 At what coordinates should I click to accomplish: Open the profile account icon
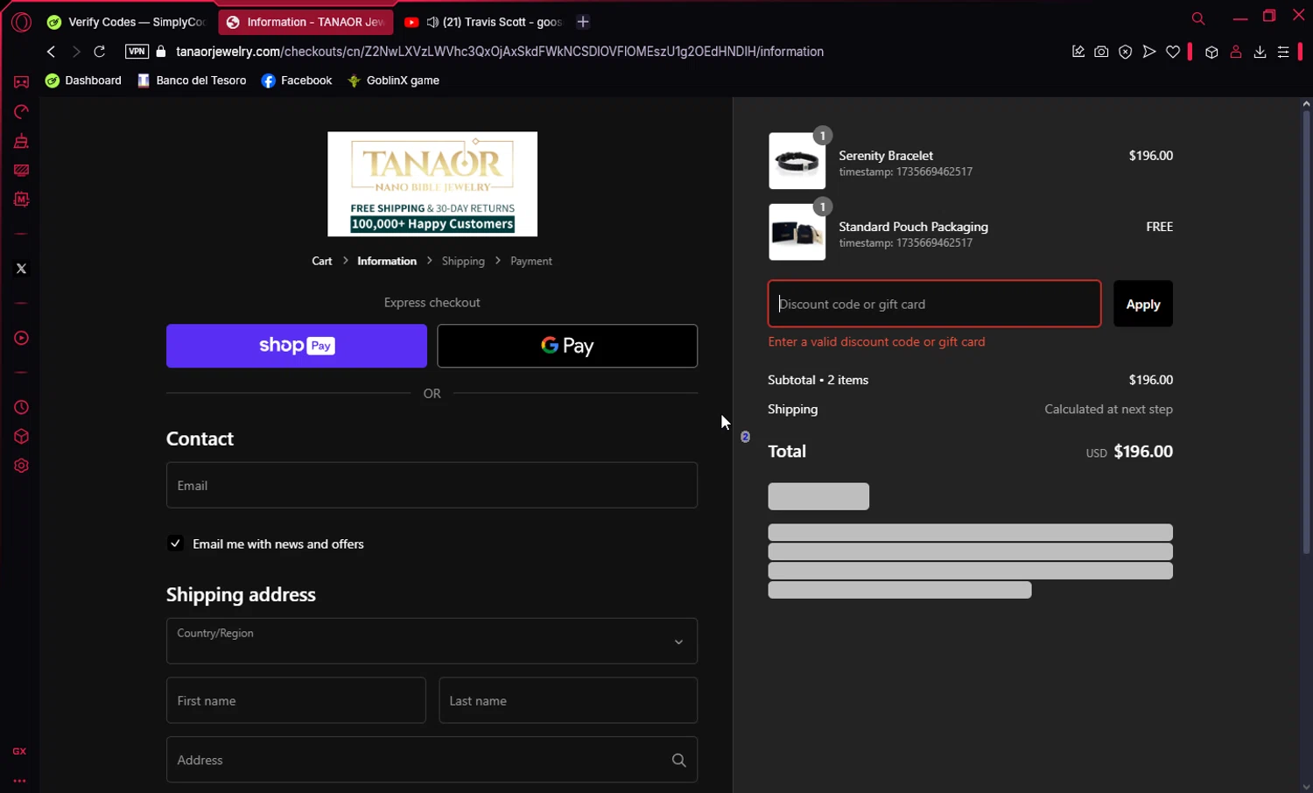[1236, 52]
